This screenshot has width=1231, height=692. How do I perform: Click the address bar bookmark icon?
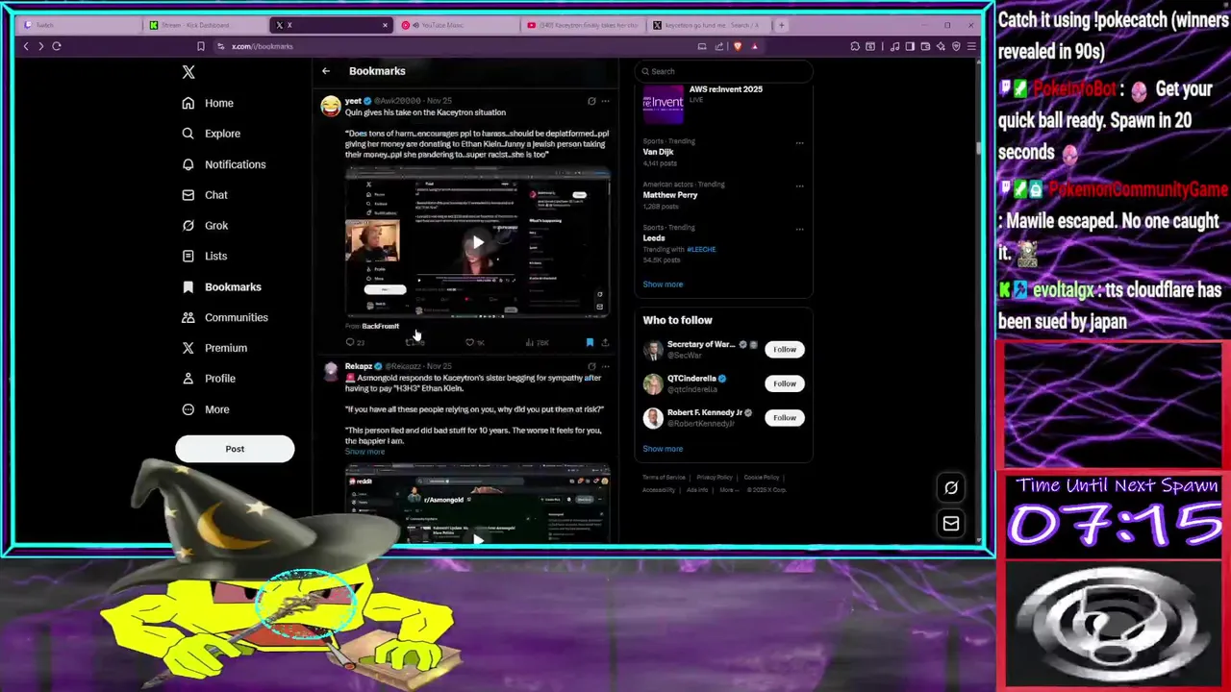click(200, 46)
